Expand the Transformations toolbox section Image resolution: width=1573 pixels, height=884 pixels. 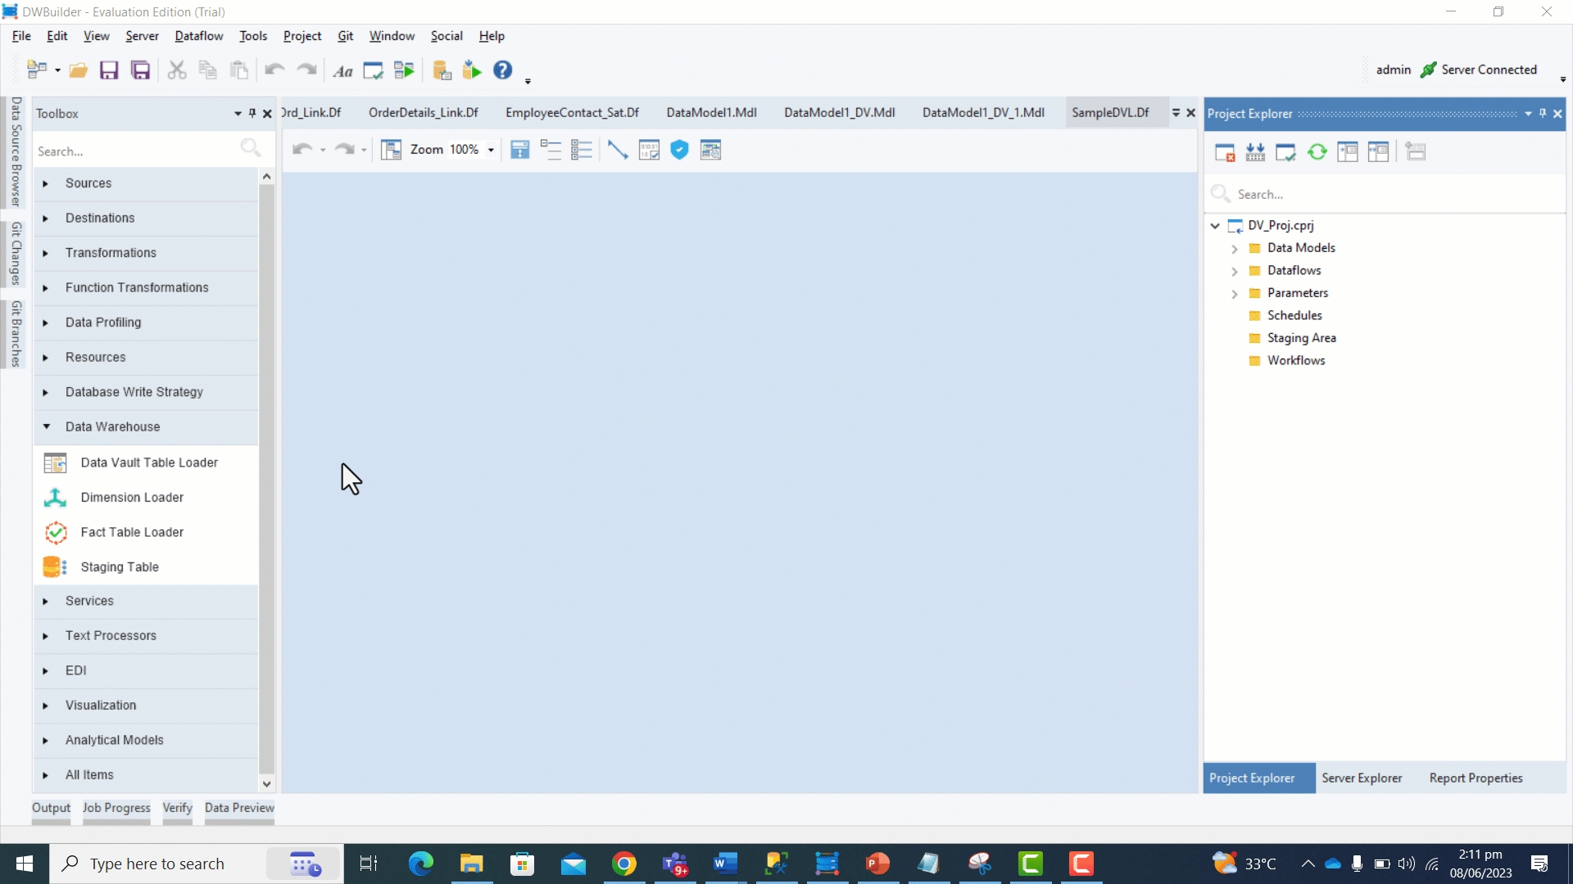(46, 253)
